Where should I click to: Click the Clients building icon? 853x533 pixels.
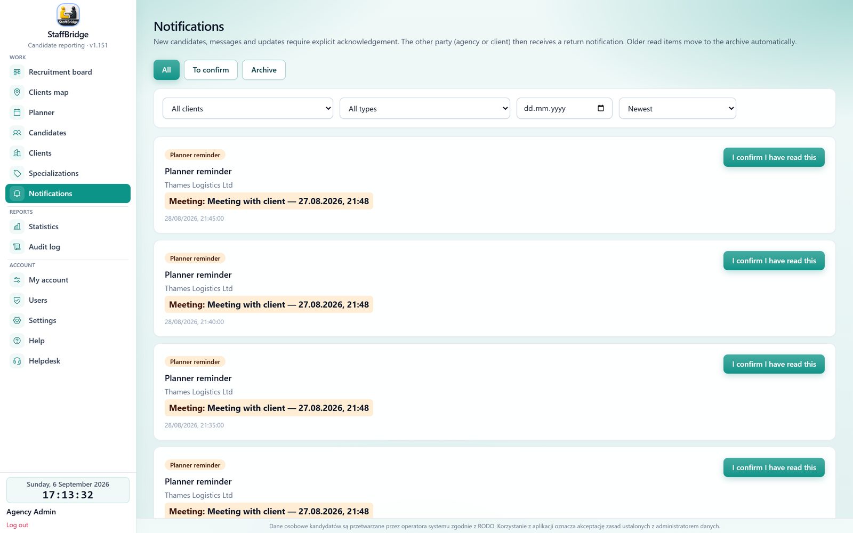(x=17, y=153)
